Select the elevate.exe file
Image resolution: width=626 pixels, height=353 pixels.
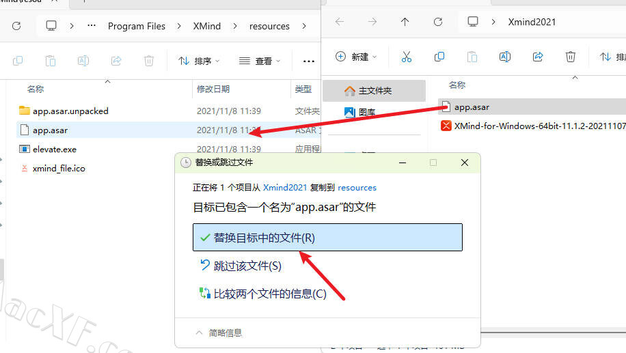click(x=54, y=149)
